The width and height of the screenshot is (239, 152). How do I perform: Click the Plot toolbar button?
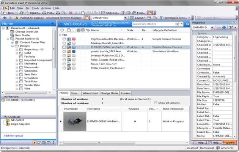[48, 13]
